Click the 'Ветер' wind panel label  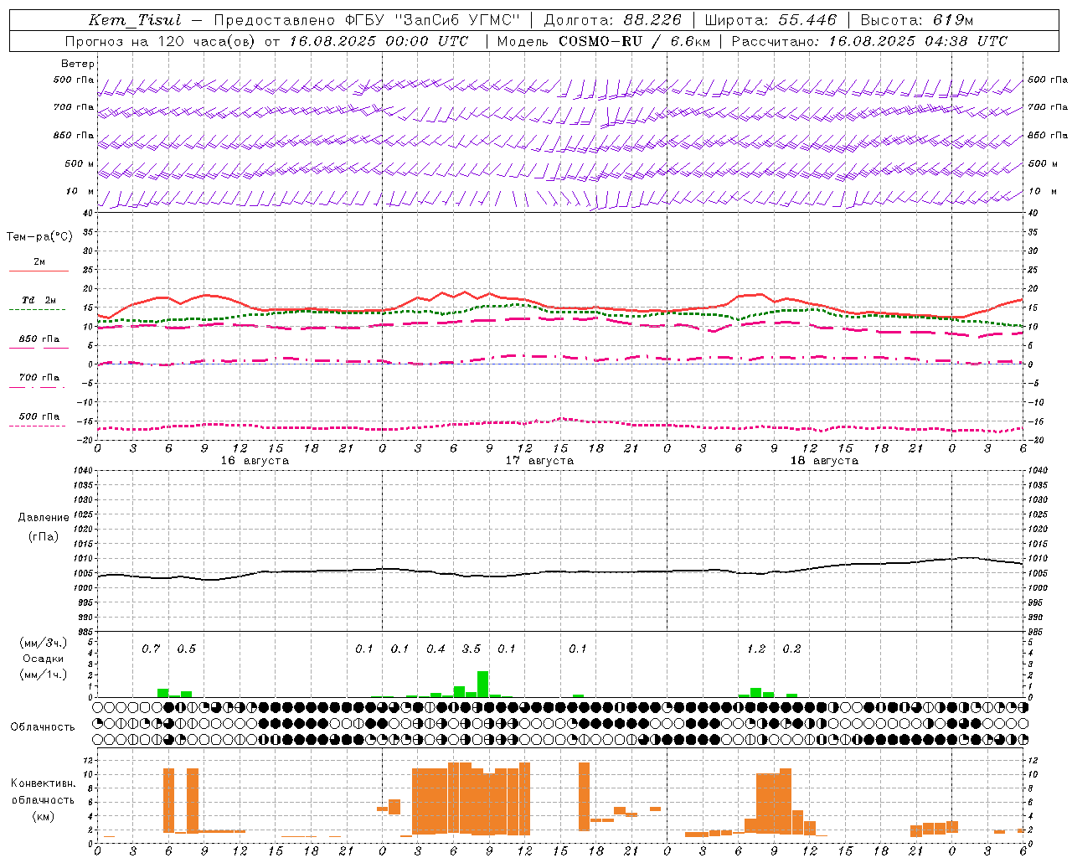(x=78, y=64)
